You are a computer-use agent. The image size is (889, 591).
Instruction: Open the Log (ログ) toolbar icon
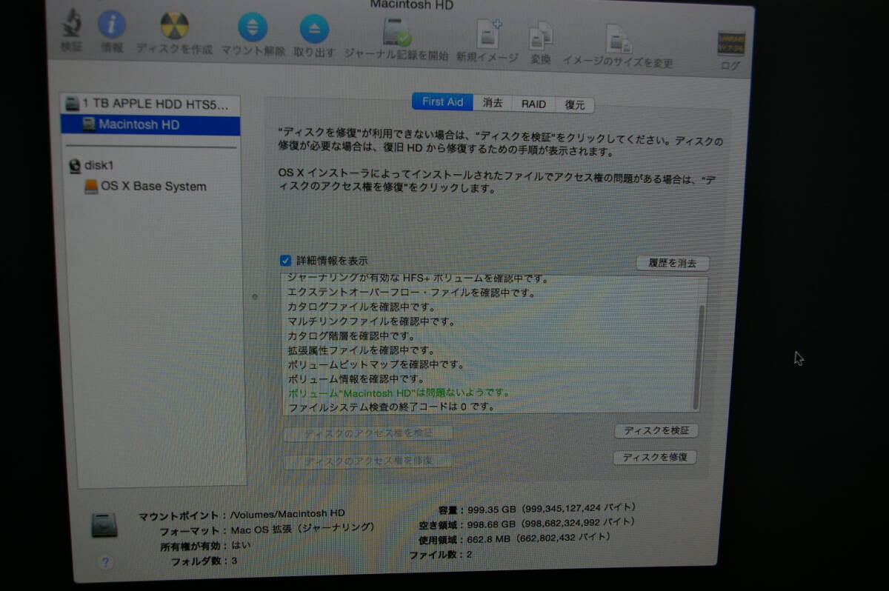(x=731, y=44)
